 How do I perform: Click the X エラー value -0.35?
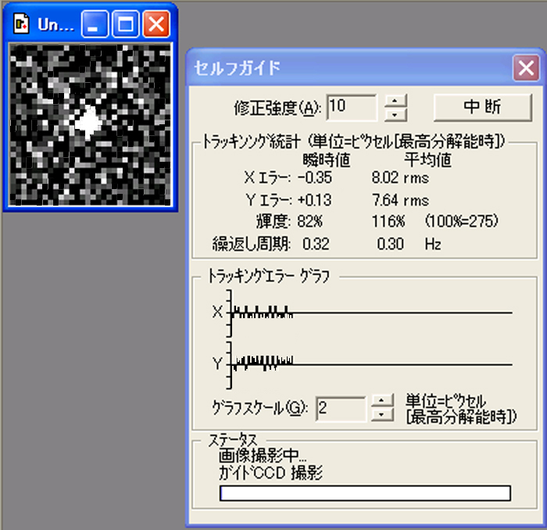(315, 177)
